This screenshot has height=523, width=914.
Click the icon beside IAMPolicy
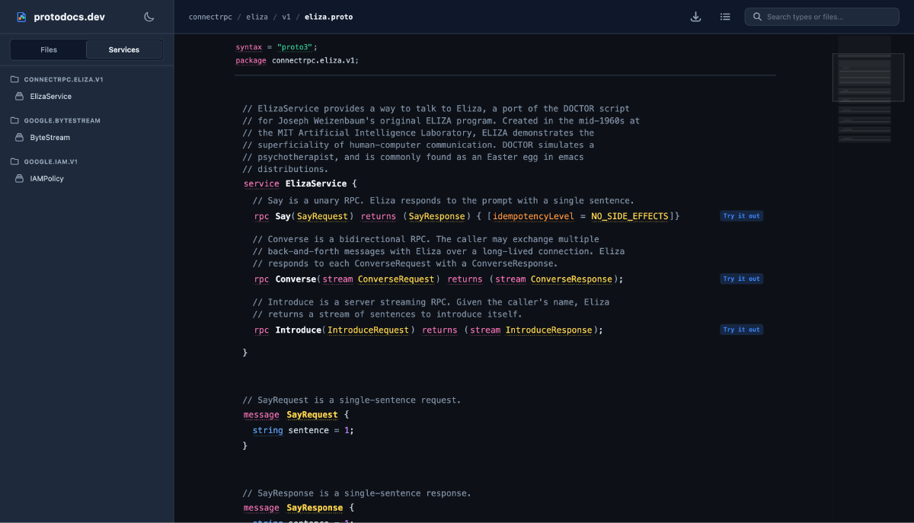[20, 179]
